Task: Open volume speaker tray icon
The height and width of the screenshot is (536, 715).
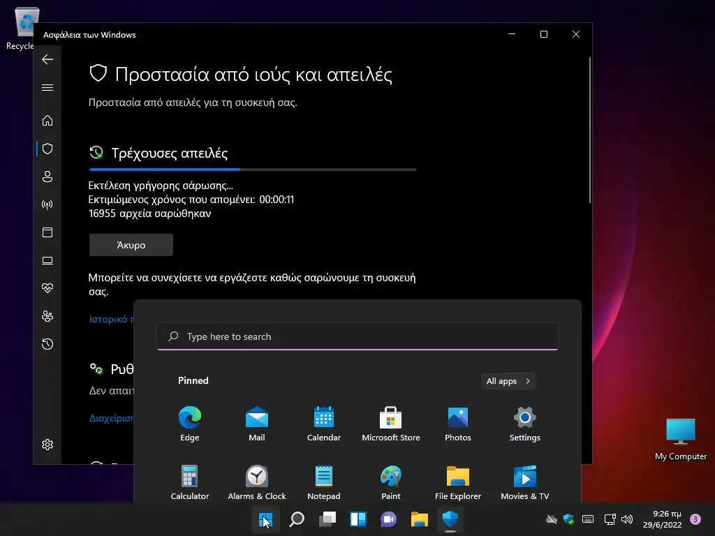Action: pos(627,519)
